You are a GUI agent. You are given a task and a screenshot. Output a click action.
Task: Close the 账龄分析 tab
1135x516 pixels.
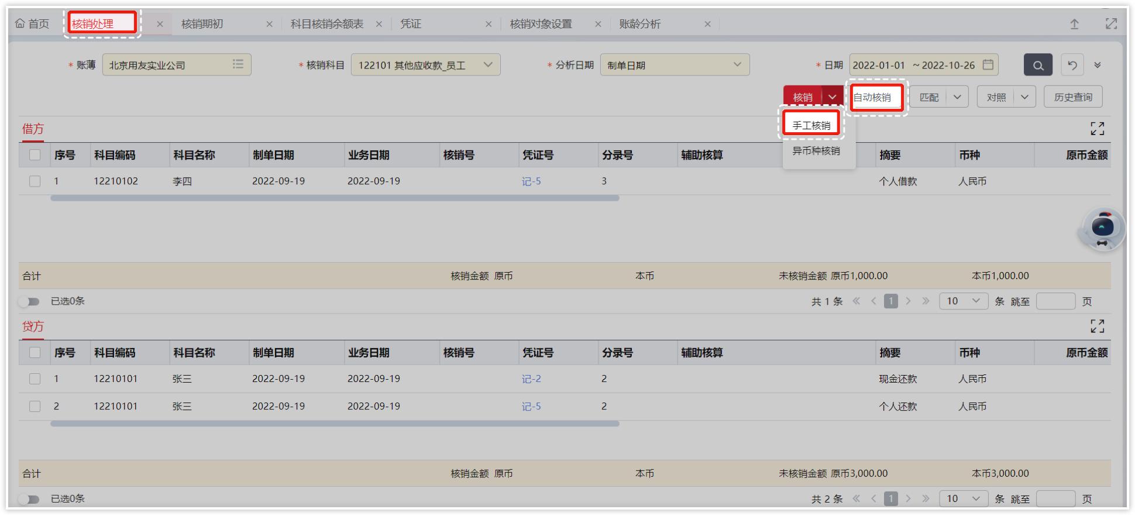(x=707, y=24)
